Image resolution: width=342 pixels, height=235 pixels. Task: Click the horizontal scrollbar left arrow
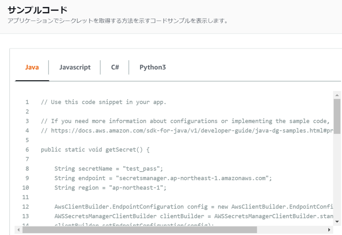(x=19, y=230)
